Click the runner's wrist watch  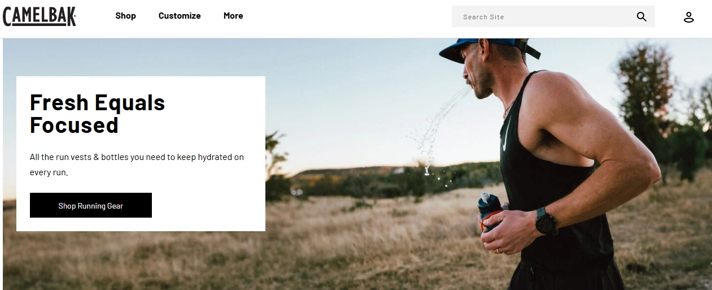[545, 220]
